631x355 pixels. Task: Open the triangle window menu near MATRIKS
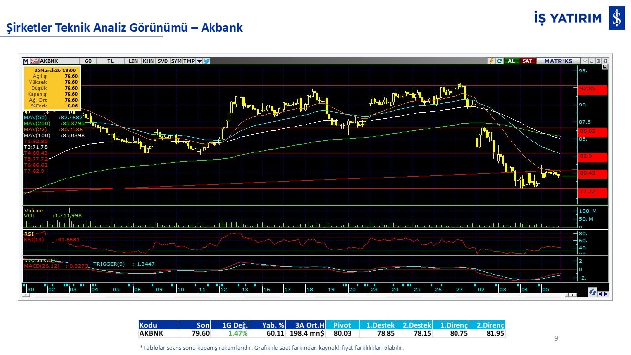coord(585,61)
